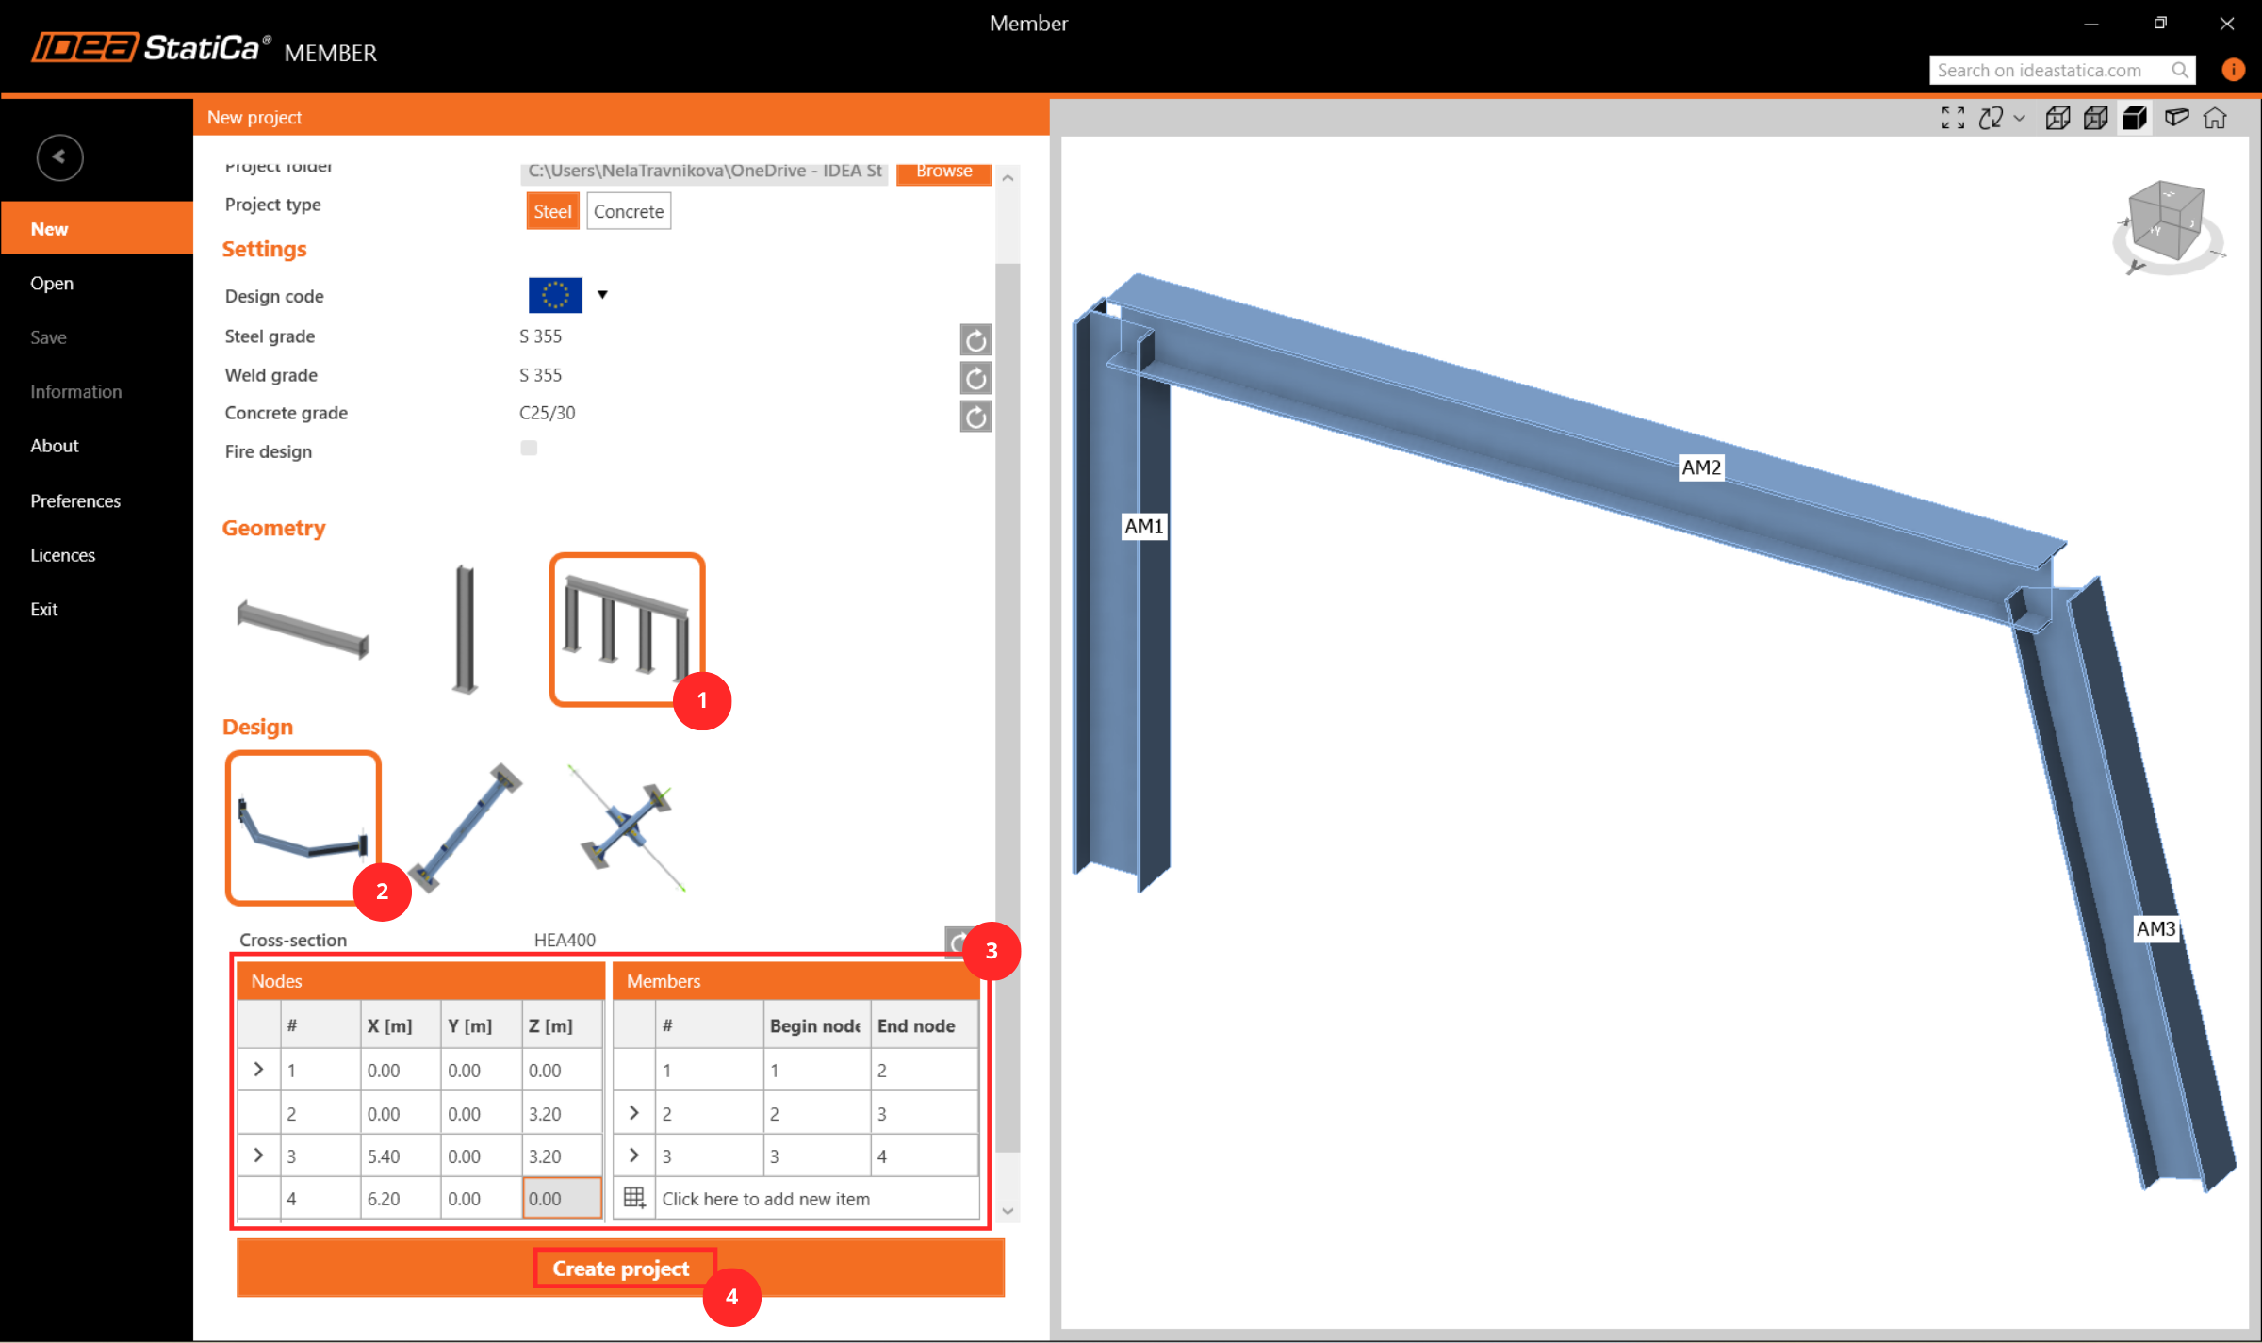Open the view rotation dropdown arrow

point(2019,118)
